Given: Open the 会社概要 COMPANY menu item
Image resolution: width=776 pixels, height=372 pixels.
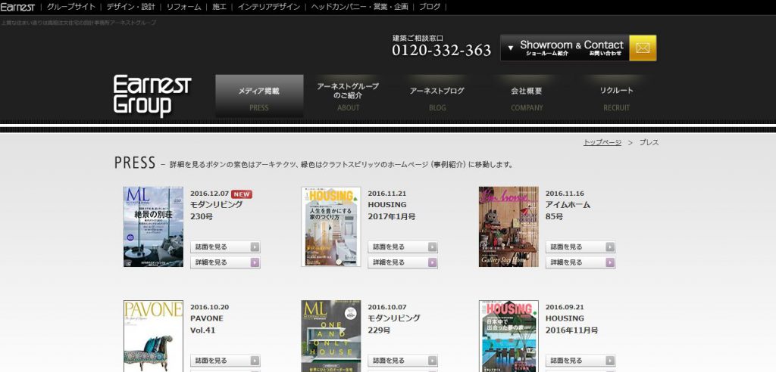Looking at the screenshot, I should pyautogui.click(x=527, y=97).
